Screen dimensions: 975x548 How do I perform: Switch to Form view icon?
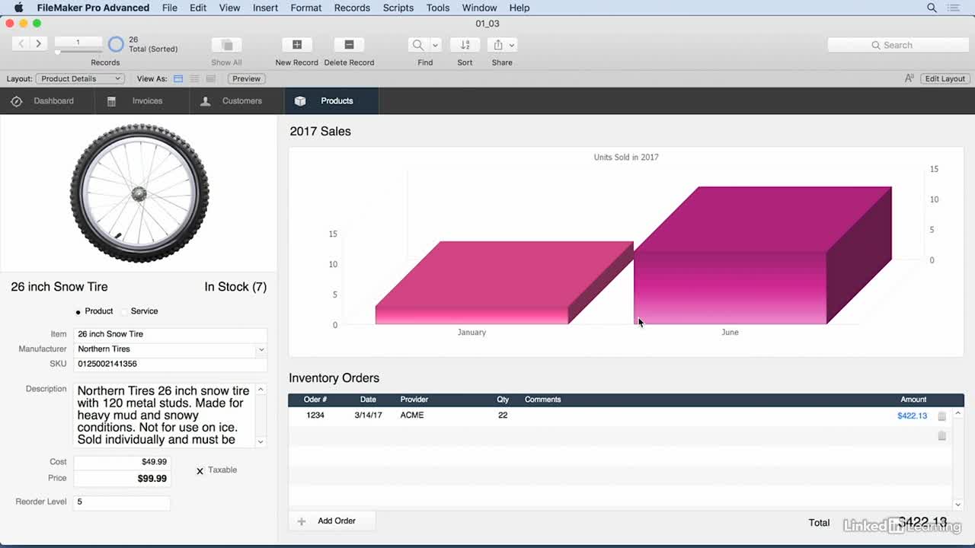click(x=178, y=78)
